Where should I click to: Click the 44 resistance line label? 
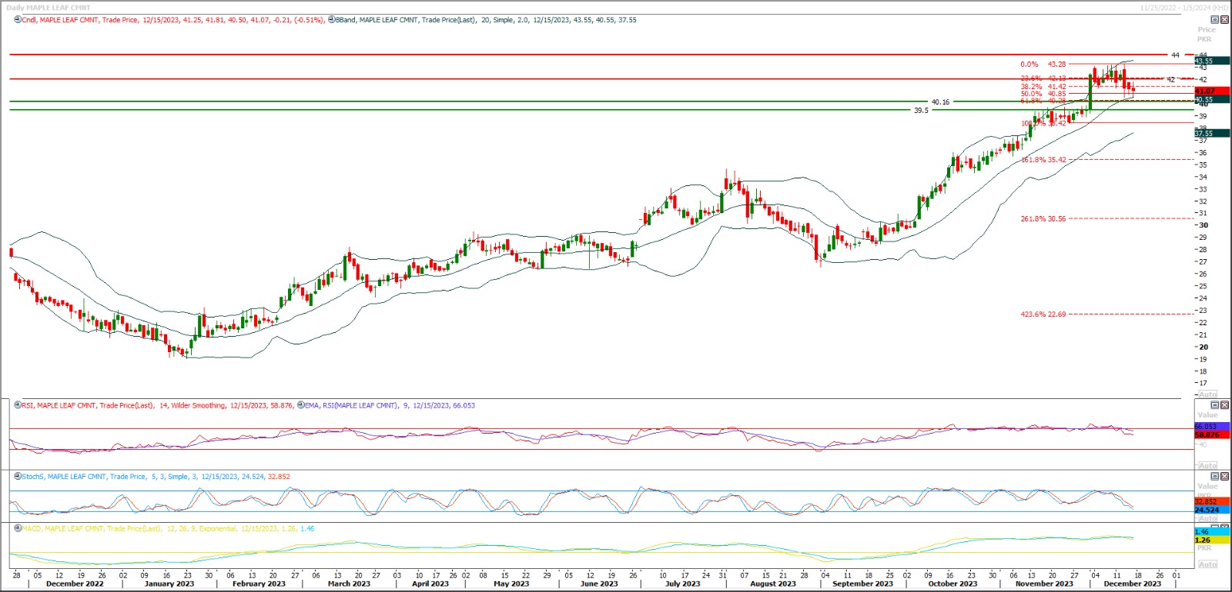(x=1175, y=55)
